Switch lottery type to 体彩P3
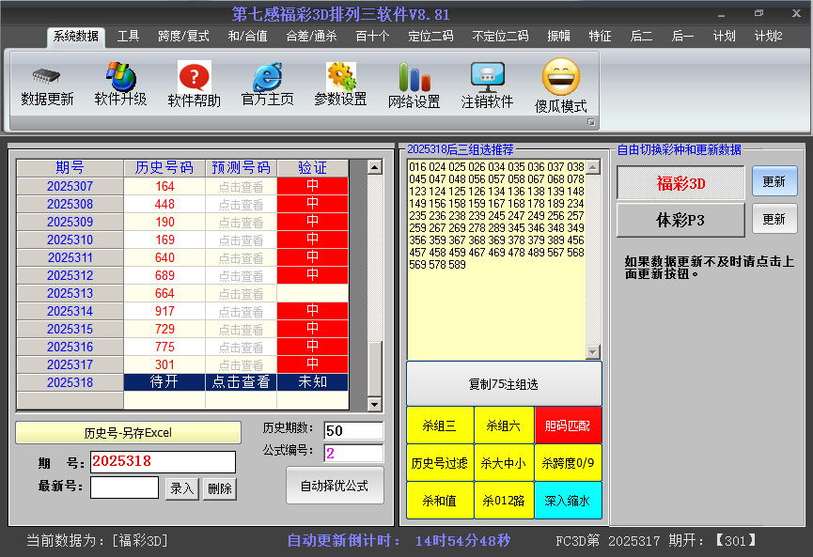 click(680, 220)
